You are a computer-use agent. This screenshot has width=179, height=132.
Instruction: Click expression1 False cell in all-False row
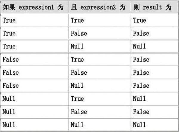(35, 73)
